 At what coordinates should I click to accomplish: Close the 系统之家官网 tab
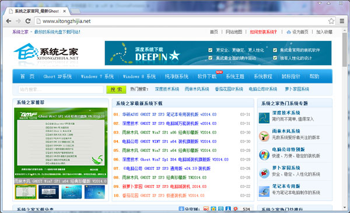(x=65, y=11)
